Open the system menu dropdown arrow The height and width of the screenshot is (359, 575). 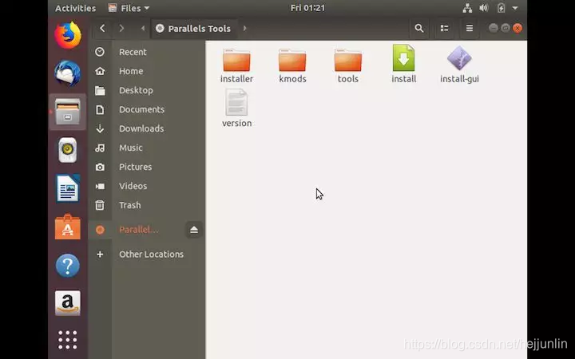[x=515, y=8]
